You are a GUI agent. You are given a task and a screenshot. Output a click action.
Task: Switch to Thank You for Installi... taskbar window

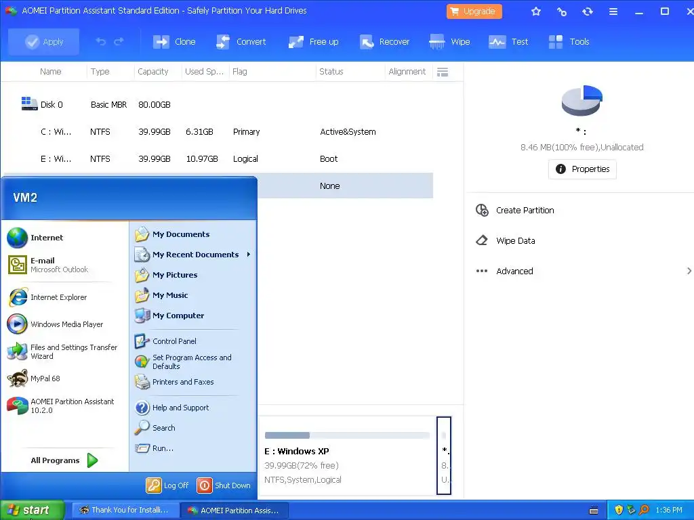point(125,510)
